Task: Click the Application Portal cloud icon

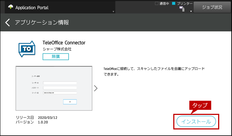Action: [x=11, y=7]
